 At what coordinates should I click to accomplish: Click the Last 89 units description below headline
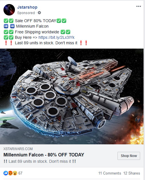pos(40,161)
